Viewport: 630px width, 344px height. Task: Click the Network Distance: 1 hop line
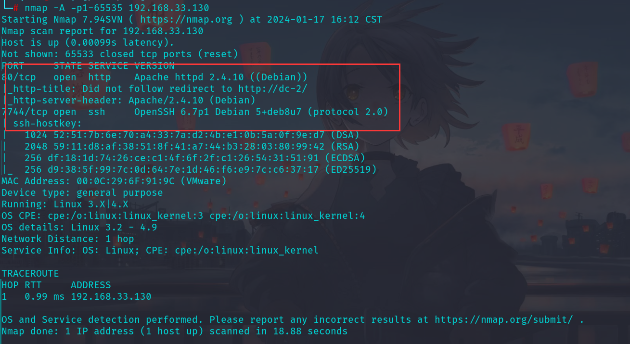pyautogui.click(x=68, y=239)
